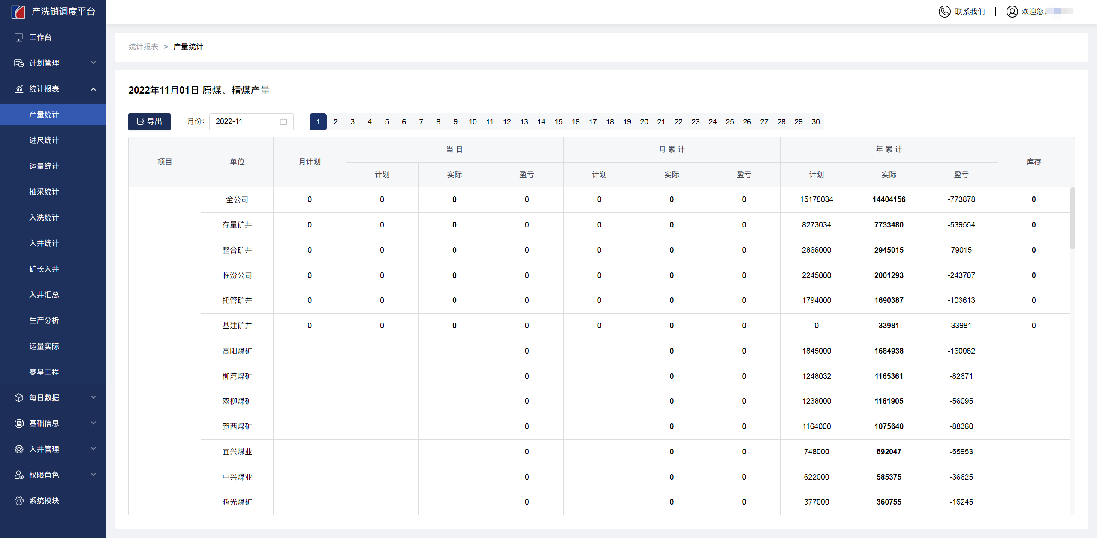
Task: Open the 生产分析 menu item
Action: point(44,320)
